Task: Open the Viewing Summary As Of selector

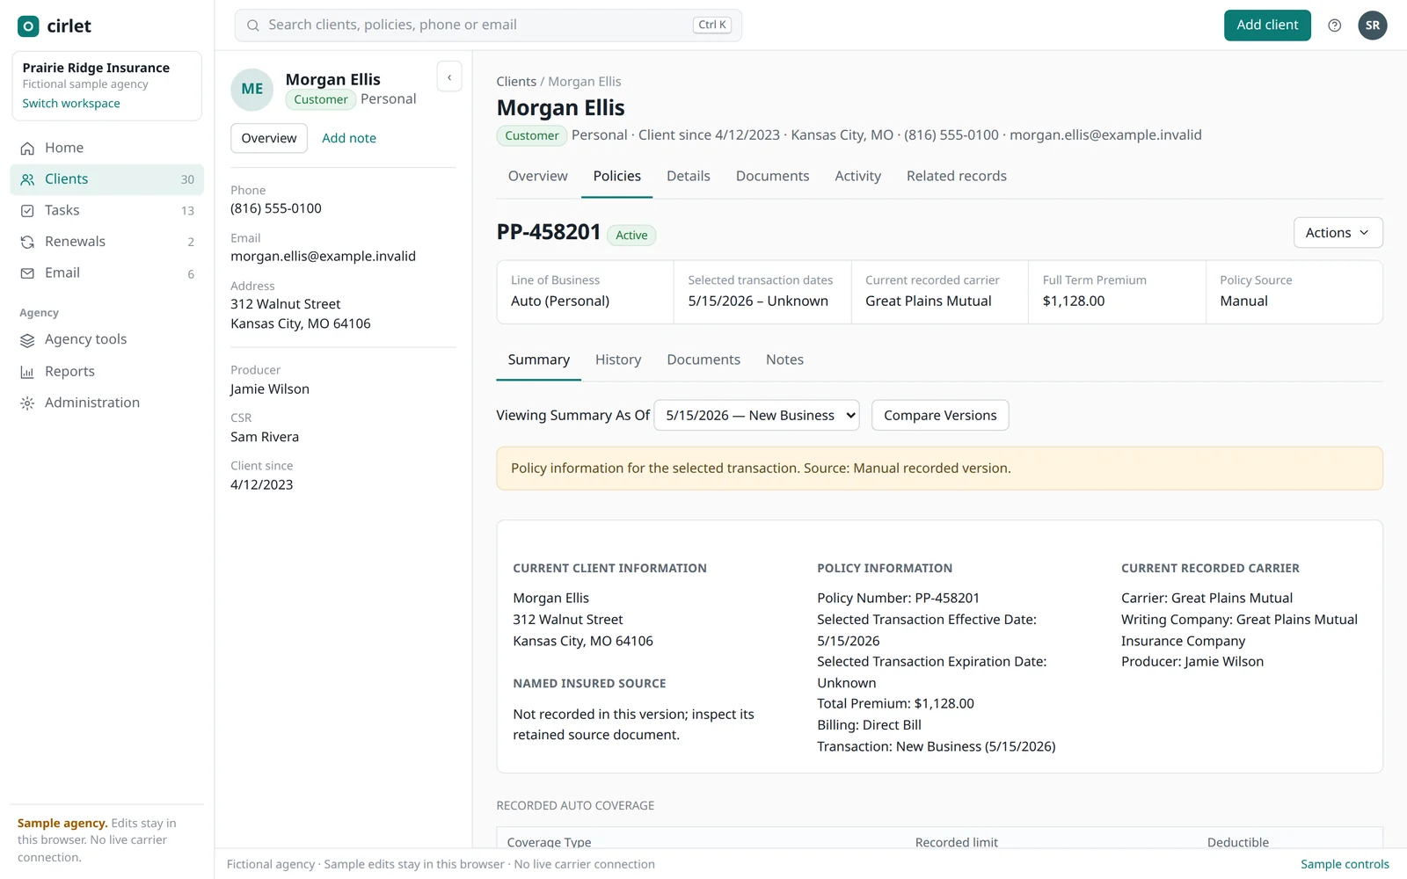Action: click(757, 415)
